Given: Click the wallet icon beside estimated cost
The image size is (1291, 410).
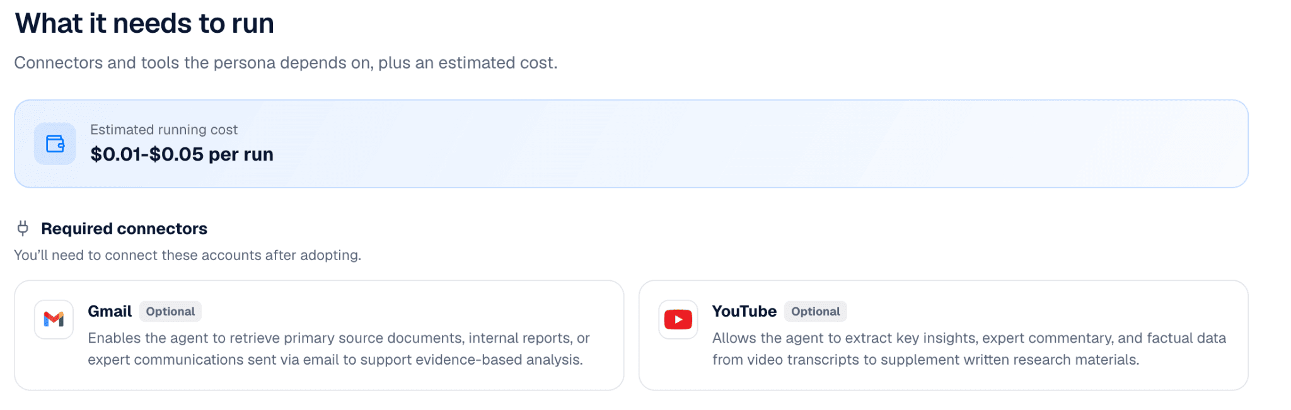Looking at the screenshot, I should [x=55, y=144].
